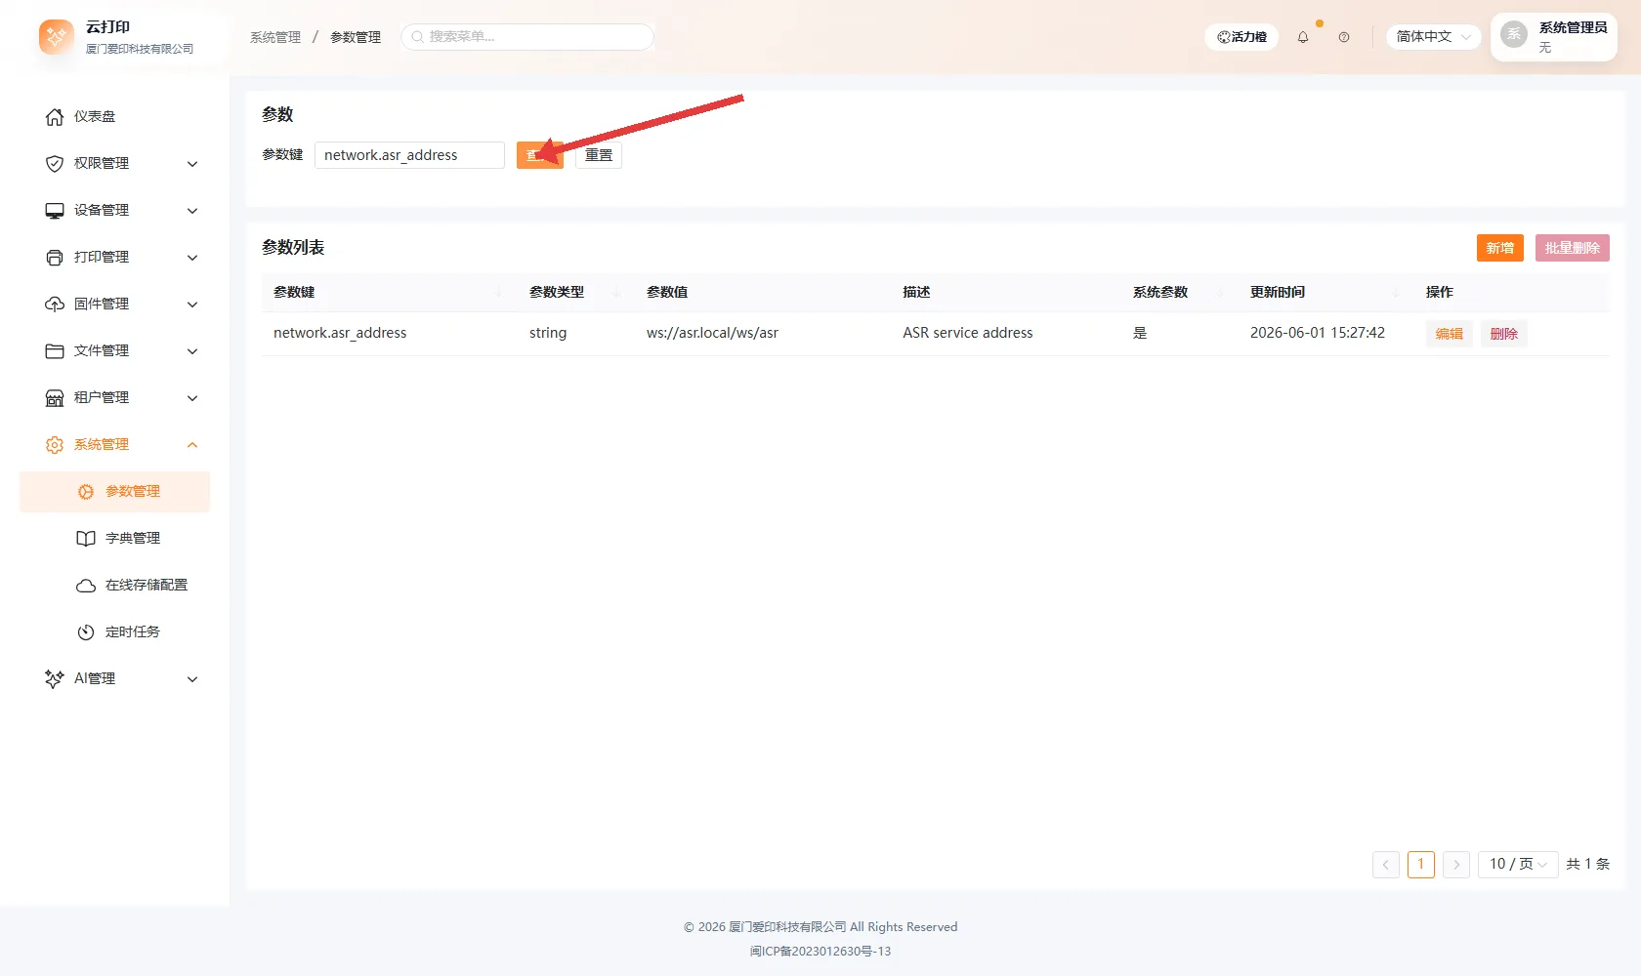
Task: Expand the 文件管理 menu chevron
Action: pos(192,351)
